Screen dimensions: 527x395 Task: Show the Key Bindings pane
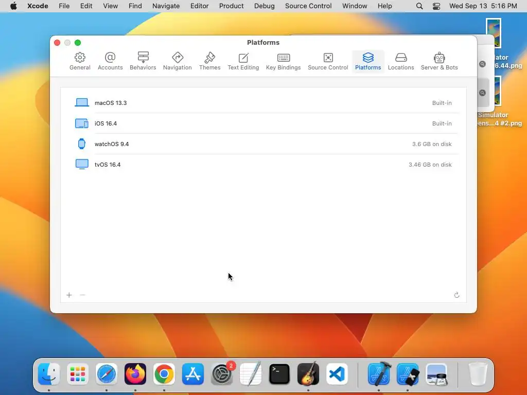284,61
